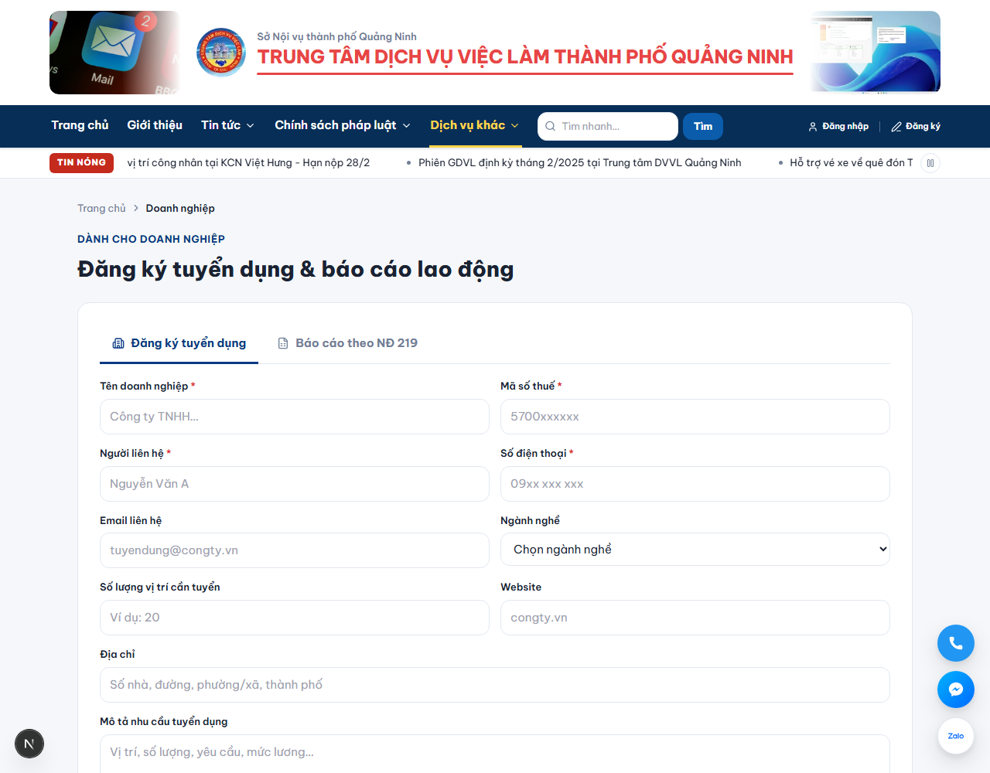This screenshot has width=990, height=773.
Task: Open the Phiên GDVL định kỳ tháng 2/2025 news
Action: coord(580,162)
